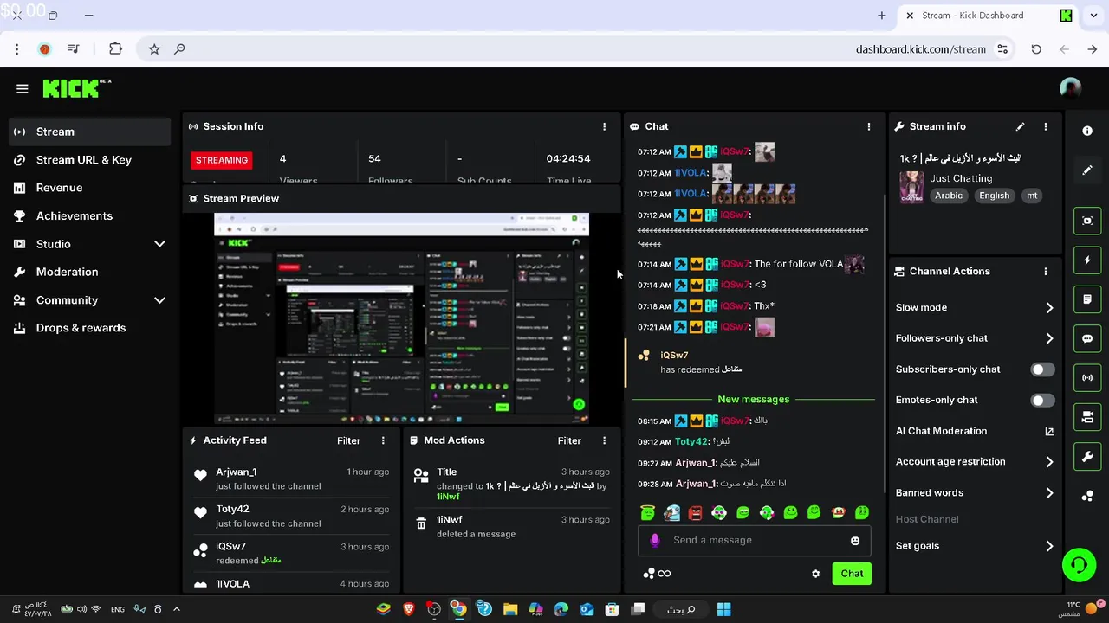Open Account age restriction arrow
This screenshot has width=1109, height=623.
pyautogui.click(x=1049, y=462)
